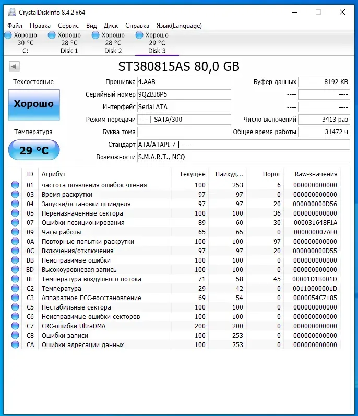Click raw value 000031648F1A
This screenshot has width=358, height=416.
[x=315, y=222]
